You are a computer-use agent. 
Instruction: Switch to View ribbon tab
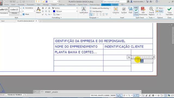(39, 5)
